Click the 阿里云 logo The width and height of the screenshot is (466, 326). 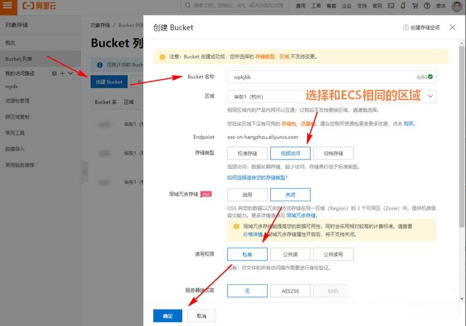point(39,6)
